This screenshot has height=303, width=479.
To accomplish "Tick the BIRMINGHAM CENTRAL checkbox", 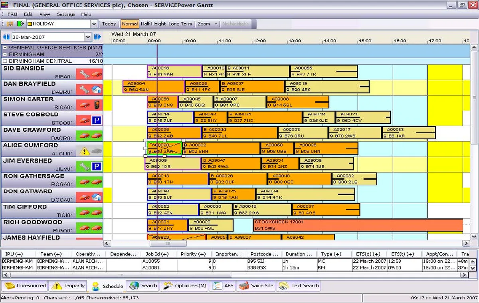I will [x=5, y=61].
